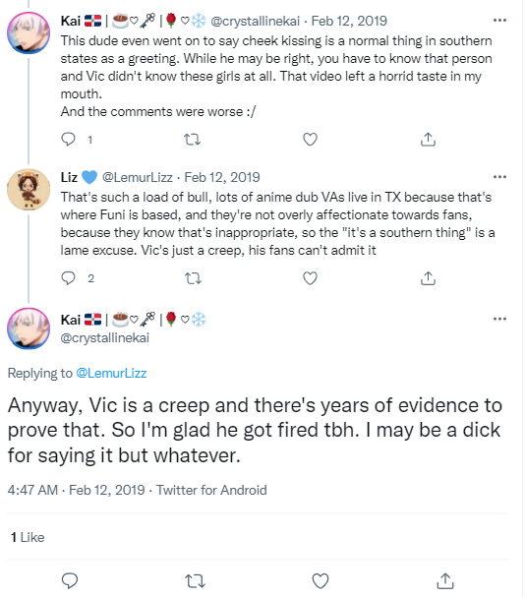525x597 pixels.
Task: Open more options on Kai's first tweet
Action: point(499,21)
